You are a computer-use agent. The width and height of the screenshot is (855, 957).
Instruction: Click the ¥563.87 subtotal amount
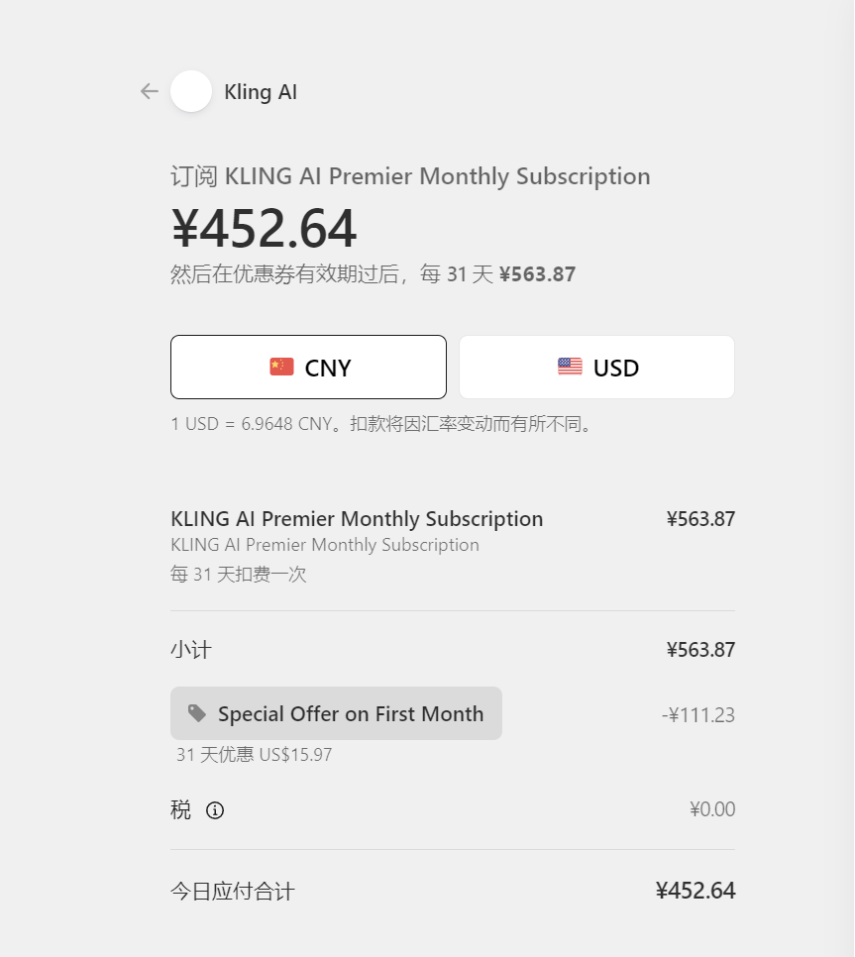[700, 650]
